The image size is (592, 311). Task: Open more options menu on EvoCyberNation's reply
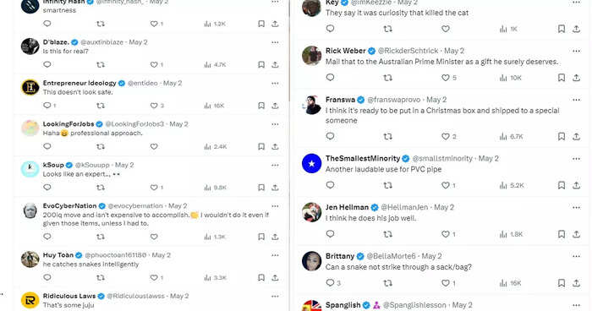275,206
